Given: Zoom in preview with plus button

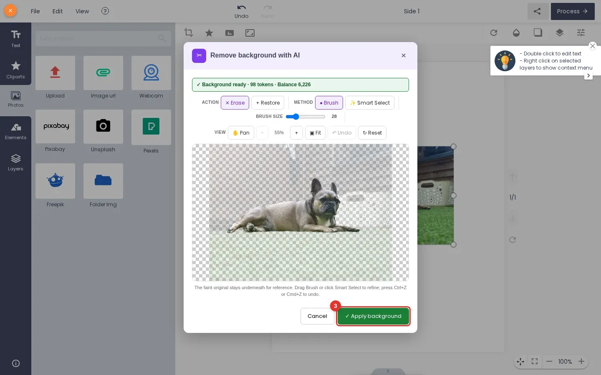Looking at the screenshot, I should coord(296,133).
